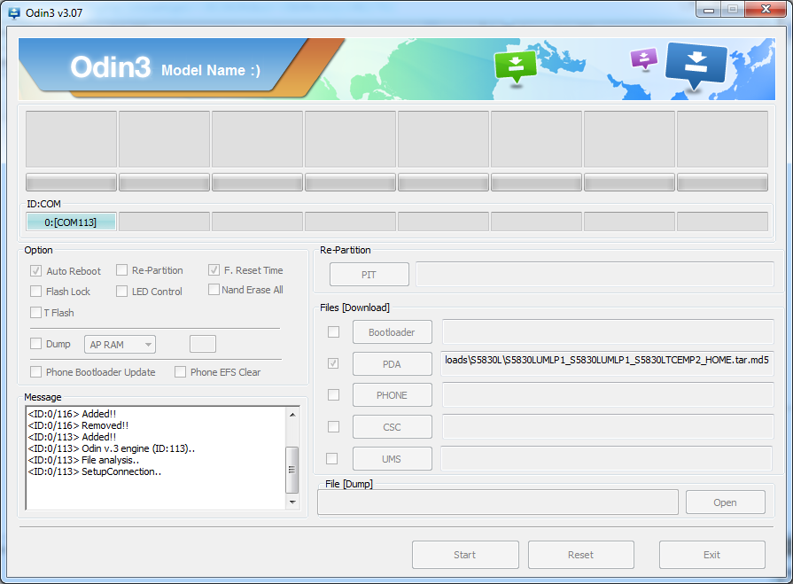Image resolution: width=793 pixels, height=584 pixels.
Task: Check the Bootloader file checkbox
Action: [x=333, y=332]
